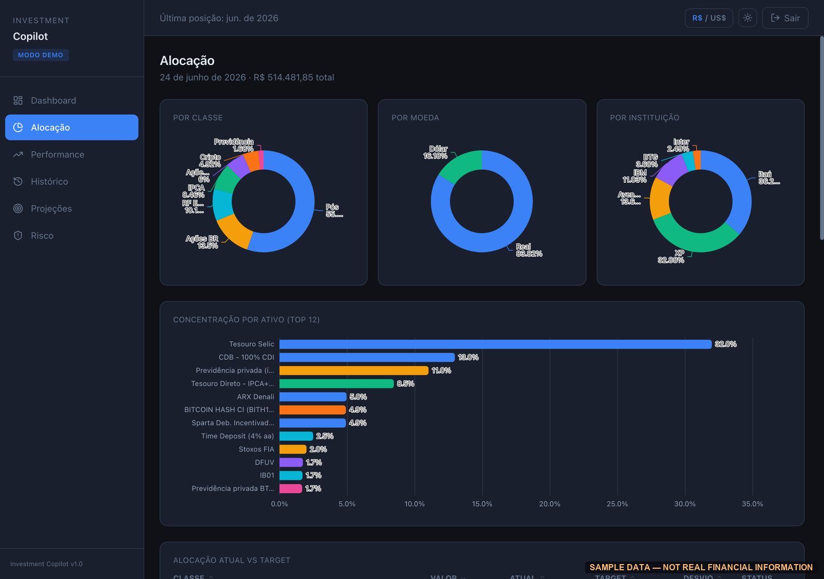This screenshot has width=824, height=579.
Task: Sort table by CLASSE column arrow
Action: coord(211,577)
